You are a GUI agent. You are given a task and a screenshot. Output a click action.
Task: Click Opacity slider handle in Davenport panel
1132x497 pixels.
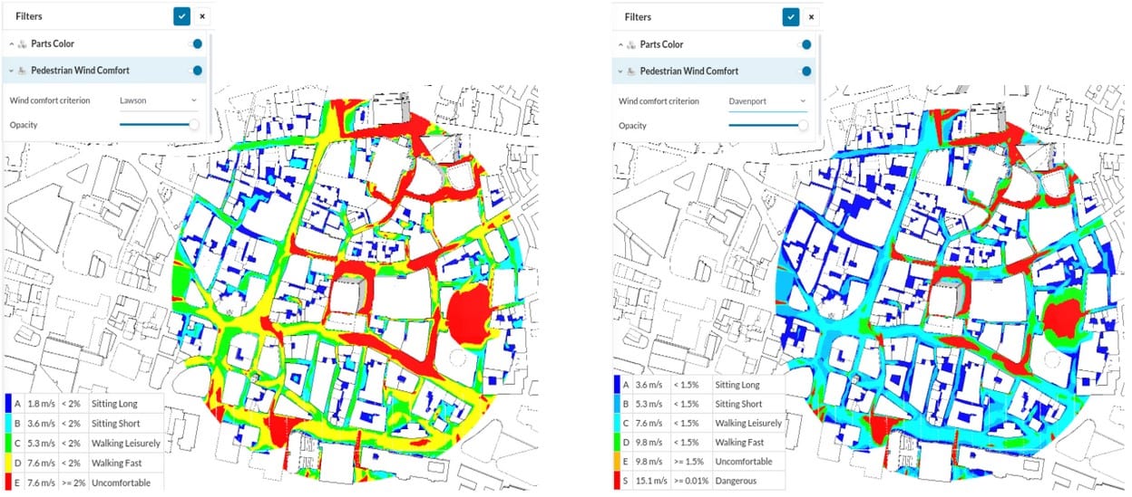coord(803,125)
